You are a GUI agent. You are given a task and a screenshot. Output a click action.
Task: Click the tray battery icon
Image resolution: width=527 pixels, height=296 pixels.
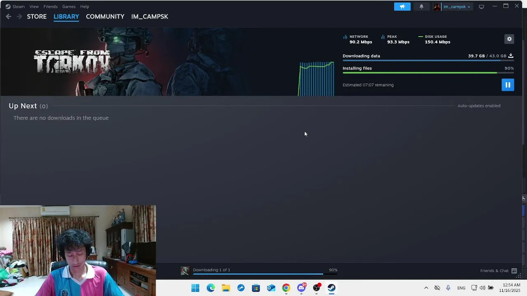point(490,288)
